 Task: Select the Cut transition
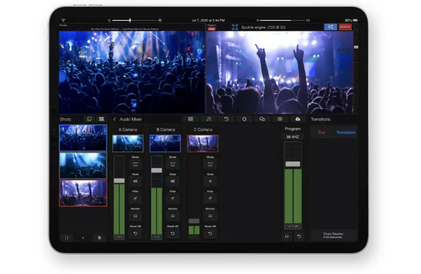click(321, 132)
